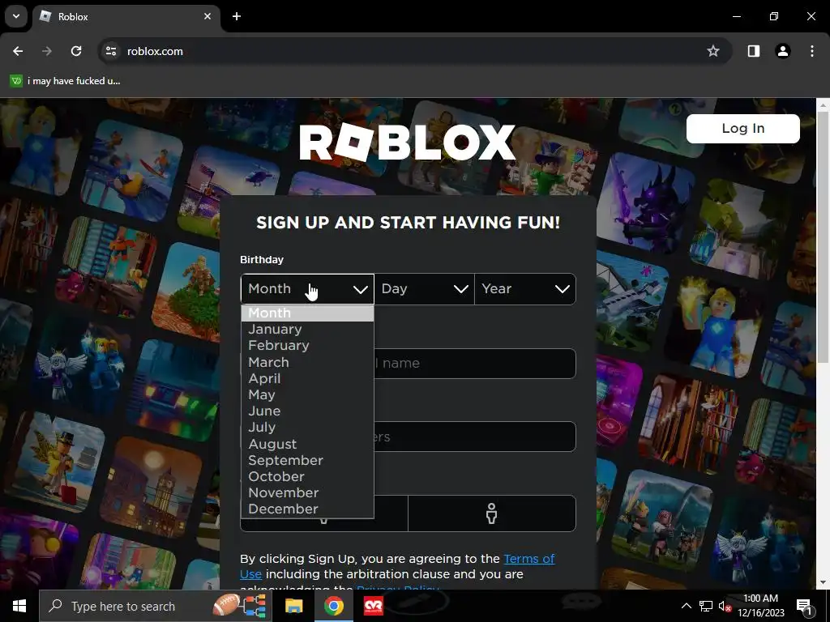Collapse the Month birthday dropdown
Viewport: 830px width, 622px height.
tap(307, 289)
